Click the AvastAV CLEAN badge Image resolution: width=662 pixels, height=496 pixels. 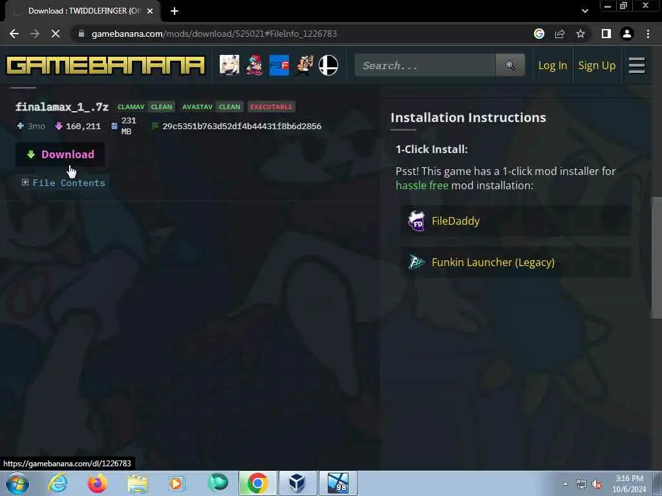(x=230, y=107)
